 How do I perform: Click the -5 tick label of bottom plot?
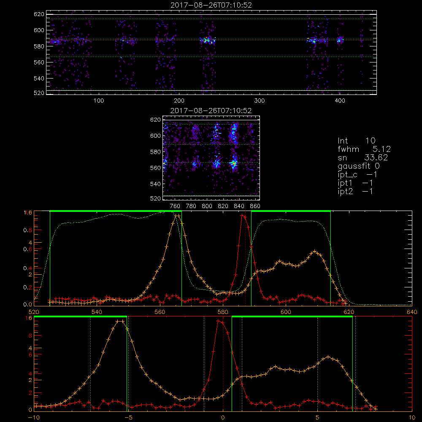(128, 417)
